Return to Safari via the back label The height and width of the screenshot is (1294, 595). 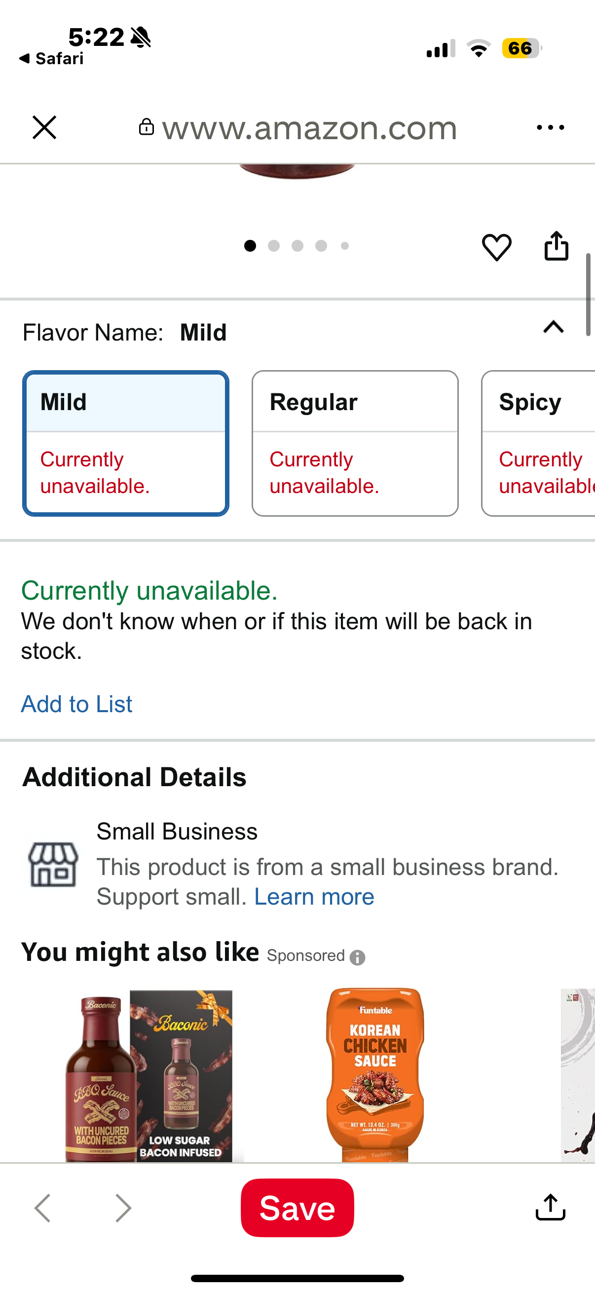[51, 59]
